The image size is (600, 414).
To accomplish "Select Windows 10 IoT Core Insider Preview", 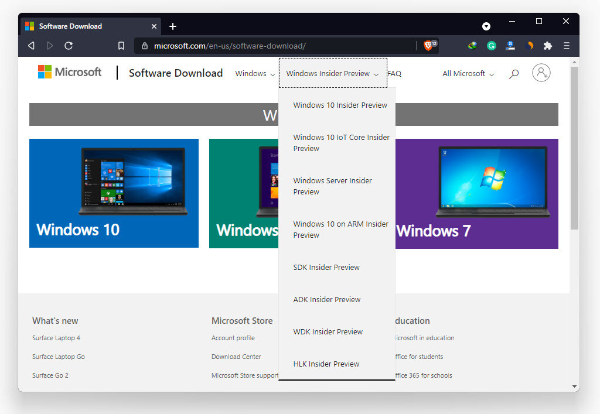I will click(x=342, y=143).
